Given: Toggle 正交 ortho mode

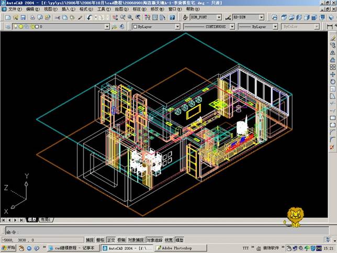Looking at the screenshot, I should coord(110,239).
